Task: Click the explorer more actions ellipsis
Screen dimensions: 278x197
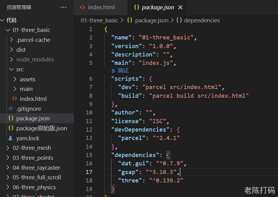Action: [x=63, y=7]
